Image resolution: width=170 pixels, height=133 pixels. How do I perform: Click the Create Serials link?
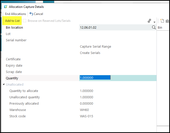click(90, 53)
